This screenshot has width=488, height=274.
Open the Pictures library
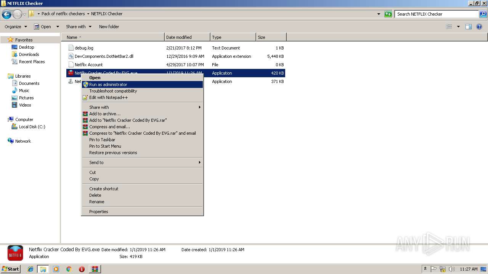pyautogui.click(x=26, y=98)
